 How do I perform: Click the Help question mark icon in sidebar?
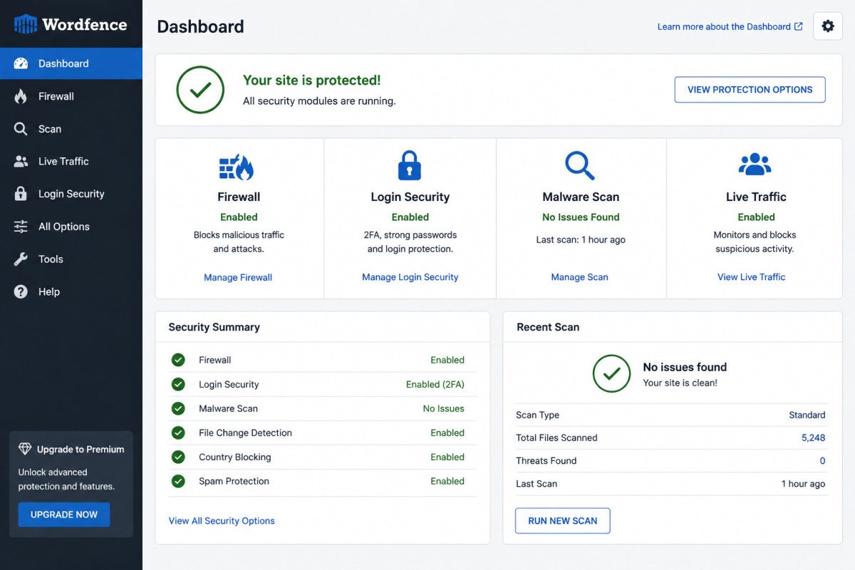tap(21, 291)
